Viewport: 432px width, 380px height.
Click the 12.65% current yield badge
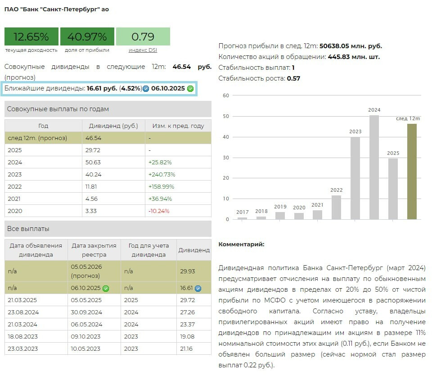click(31, 36)
